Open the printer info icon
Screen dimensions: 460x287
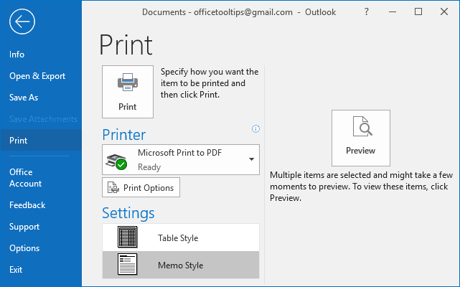255,129
